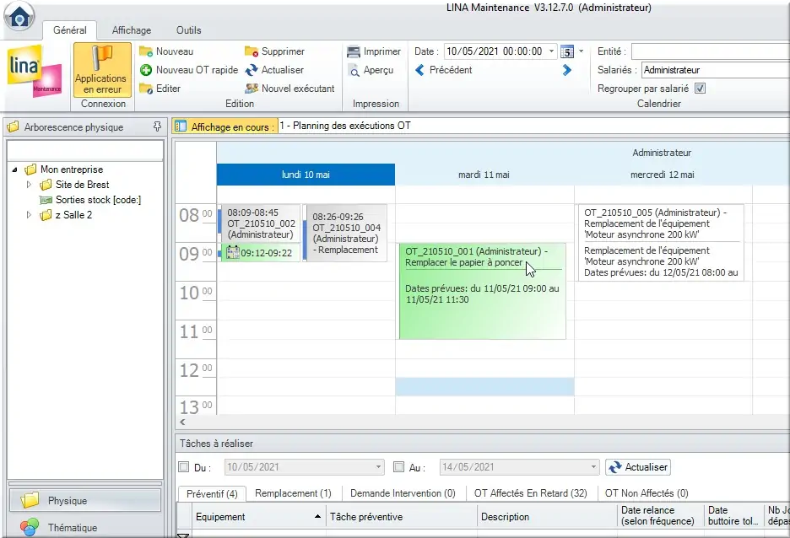Screen dimensions: 790x538
Task: Click the mardi 11 mai day header
Action: (x=484, y=175)
